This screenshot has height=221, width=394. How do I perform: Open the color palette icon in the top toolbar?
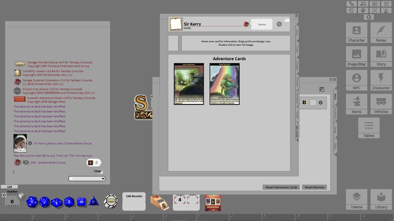[363, 10]
